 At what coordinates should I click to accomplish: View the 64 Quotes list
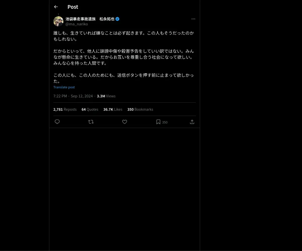click(x=90, y=109)
